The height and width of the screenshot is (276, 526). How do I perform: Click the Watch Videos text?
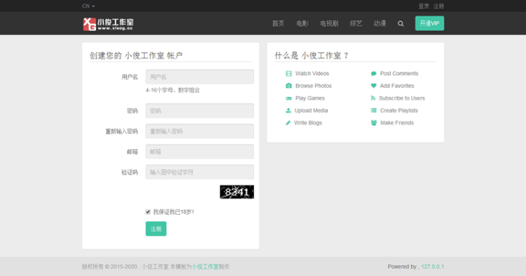pos(312,74)
